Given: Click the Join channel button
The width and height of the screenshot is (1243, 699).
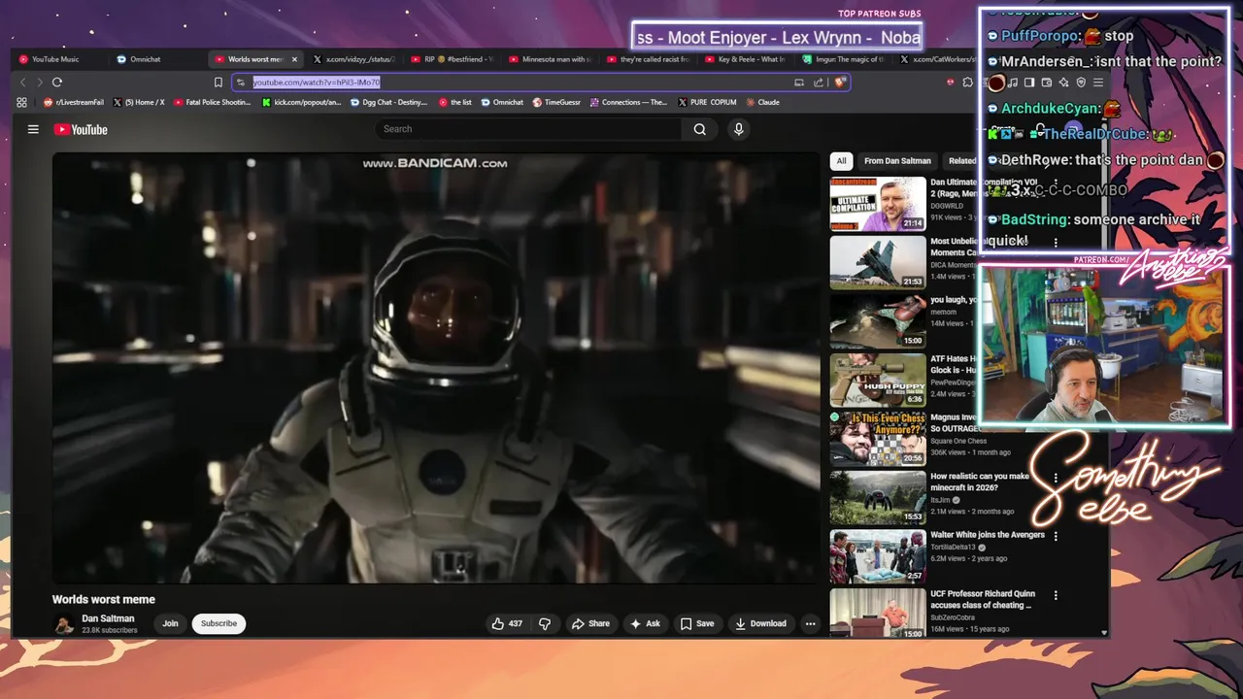Looking at the screenshot, I should pyautogui.click(x=170, y=623).
